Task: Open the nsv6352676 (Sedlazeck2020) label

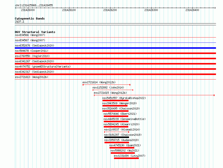Action: coord(35,45)
